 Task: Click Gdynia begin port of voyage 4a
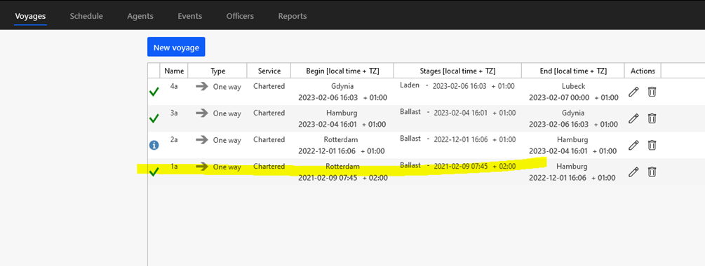coord(342,87)
